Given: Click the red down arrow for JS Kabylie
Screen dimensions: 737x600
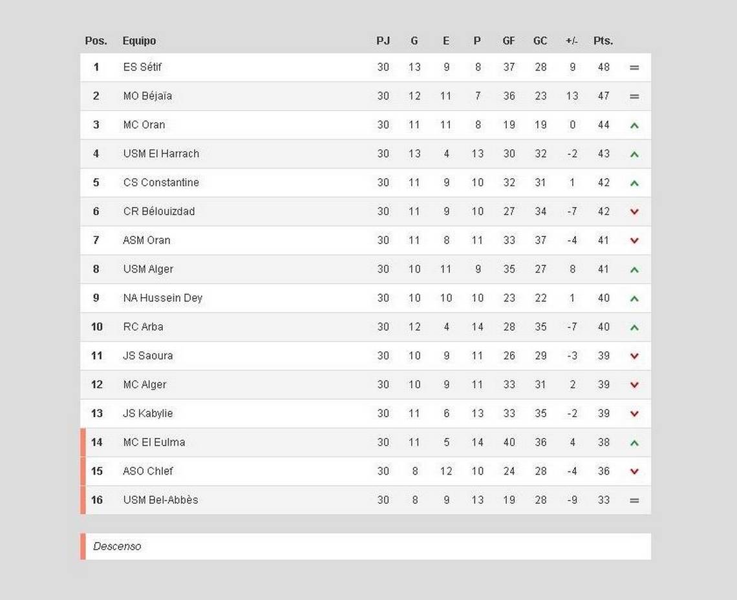Looking at the screenshot, I should (x=634, y=413).
